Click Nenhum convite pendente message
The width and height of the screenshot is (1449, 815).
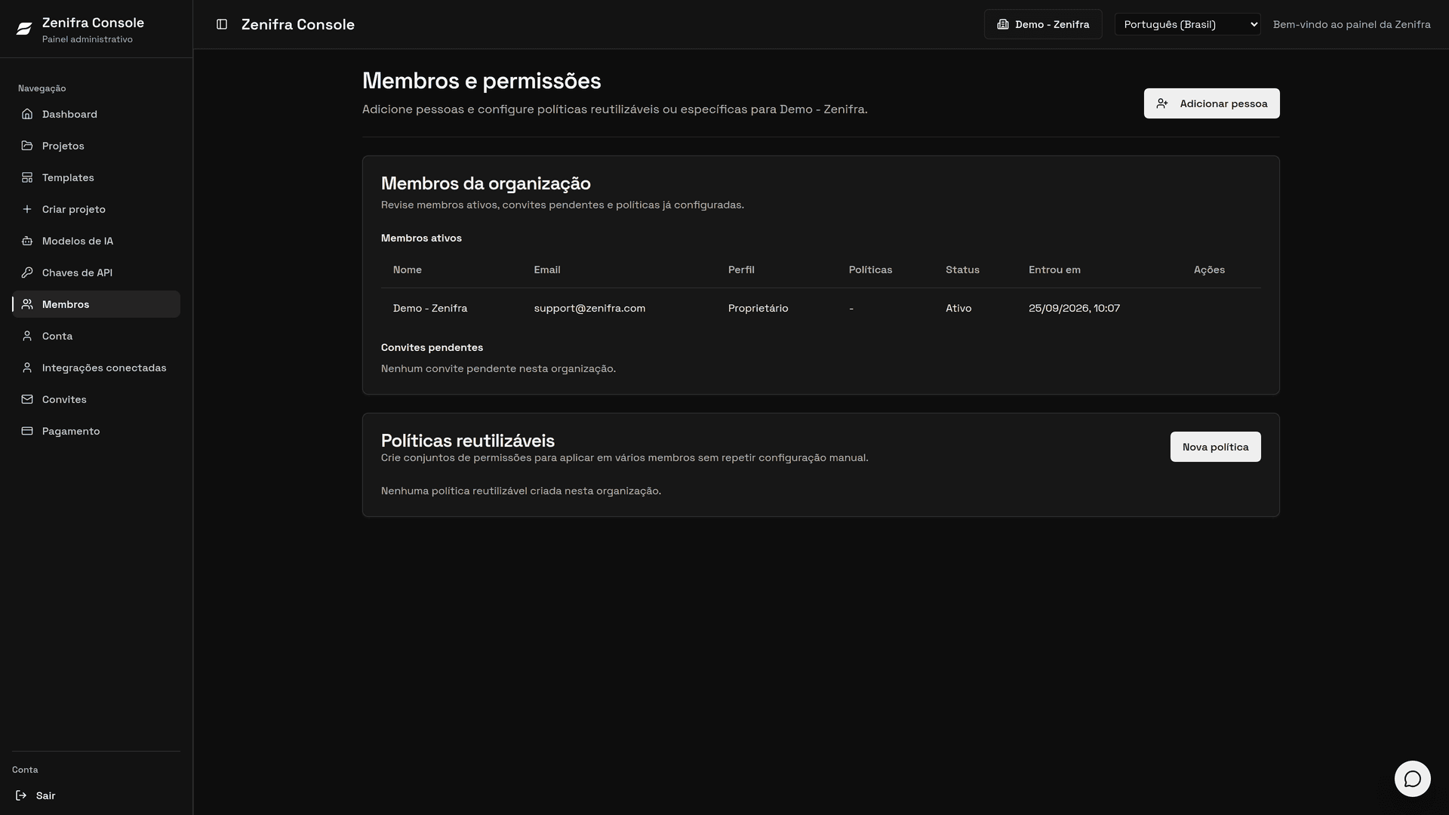(x=498, y=368)
